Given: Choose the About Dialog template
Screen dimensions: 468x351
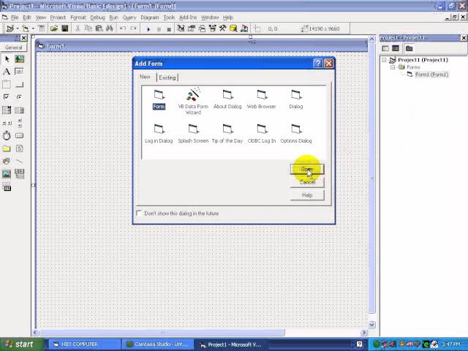Looking at the screenshot, I should (x=227, y=99).
